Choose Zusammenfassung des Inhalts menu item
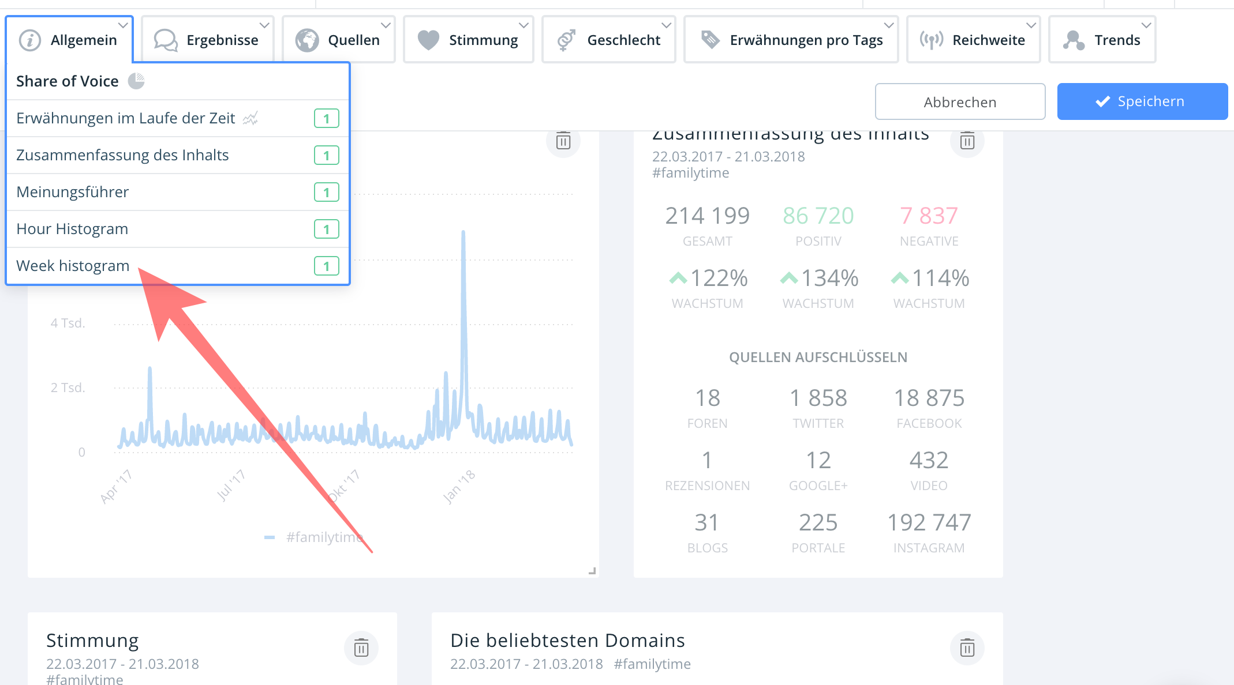 coord(122,155)
